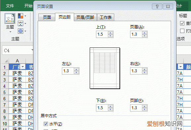
Task: Decrease footer 页脚(F) spinner down
Action: (x=144, y=109)
